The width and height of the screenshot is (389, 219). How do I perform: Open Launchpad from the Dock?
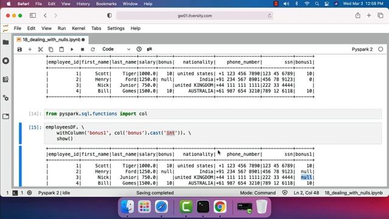(x=145, y=207)
